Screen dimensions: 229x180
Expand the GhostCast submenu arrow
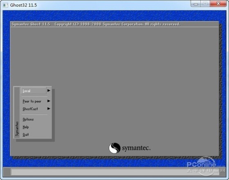pyautogui.click(x=49, y=108)
